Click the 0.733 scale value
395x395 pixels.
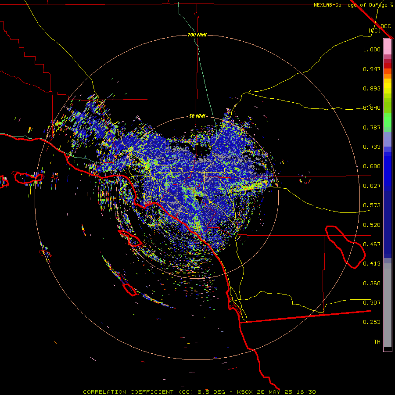[372, 147]
